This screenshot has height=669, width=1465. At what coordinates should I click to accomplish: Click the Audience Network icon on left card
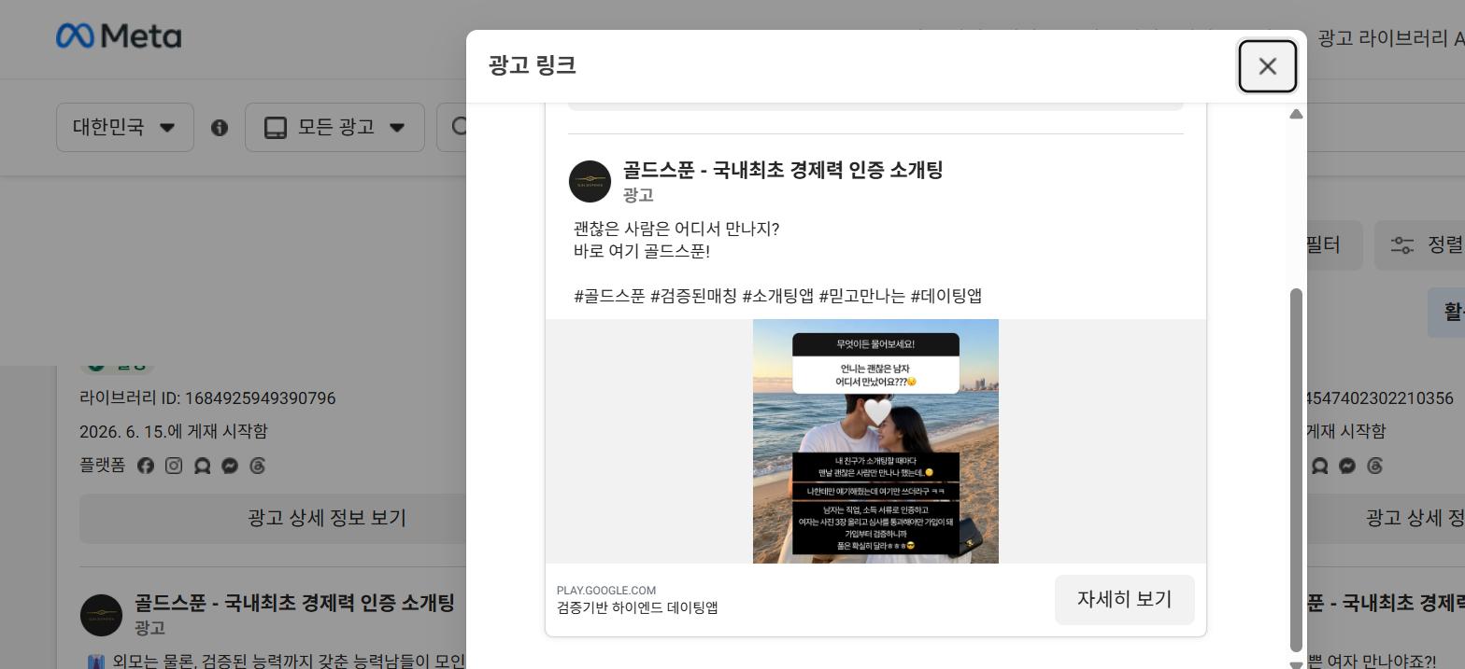[202, 466]
